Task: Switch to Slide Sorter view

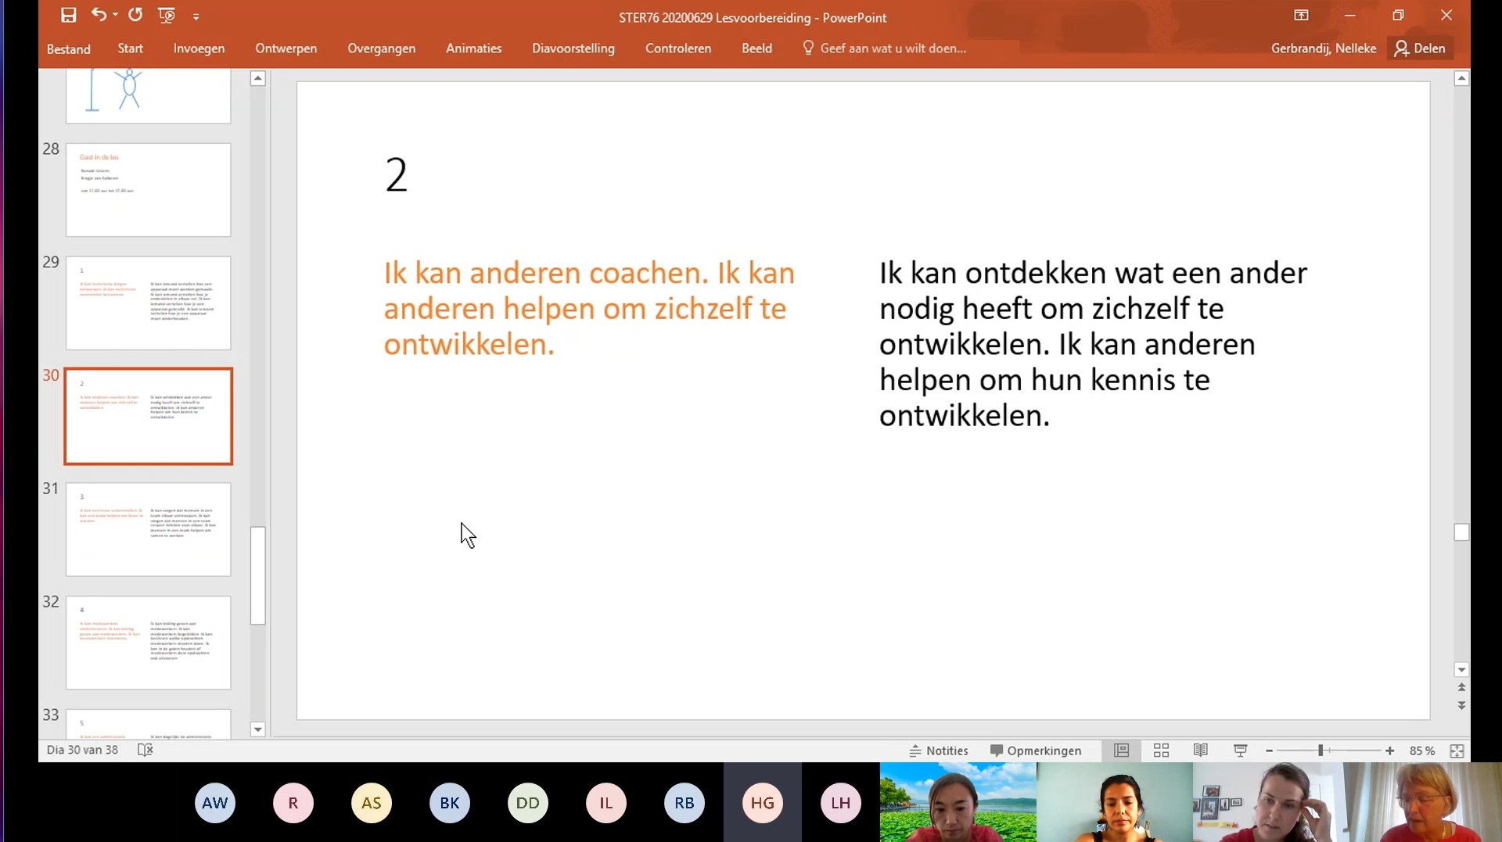Action: pos(1161,751)
